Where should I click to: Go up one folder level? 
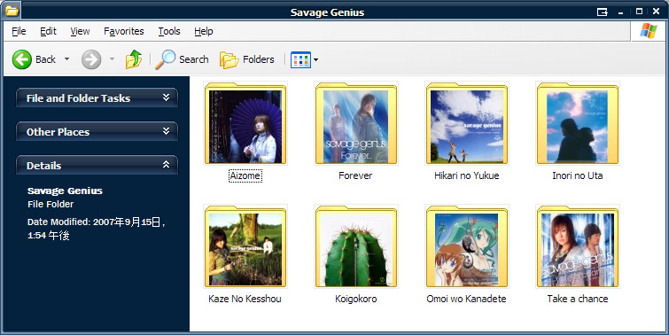[134, 59]
